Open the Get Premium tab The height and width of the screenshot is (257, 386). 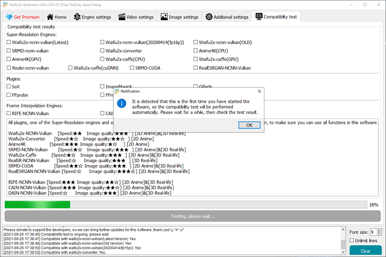(23, 17)
